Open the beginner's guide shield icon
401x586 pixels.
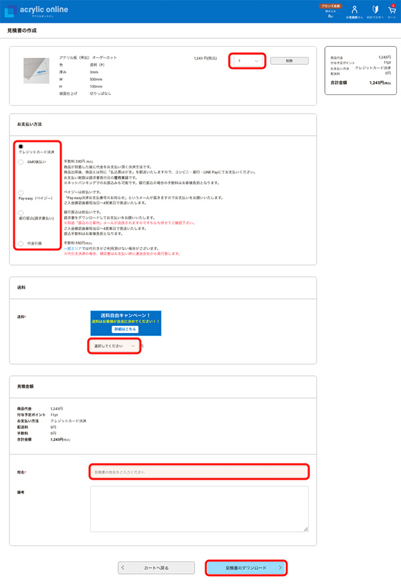point(375,10)
